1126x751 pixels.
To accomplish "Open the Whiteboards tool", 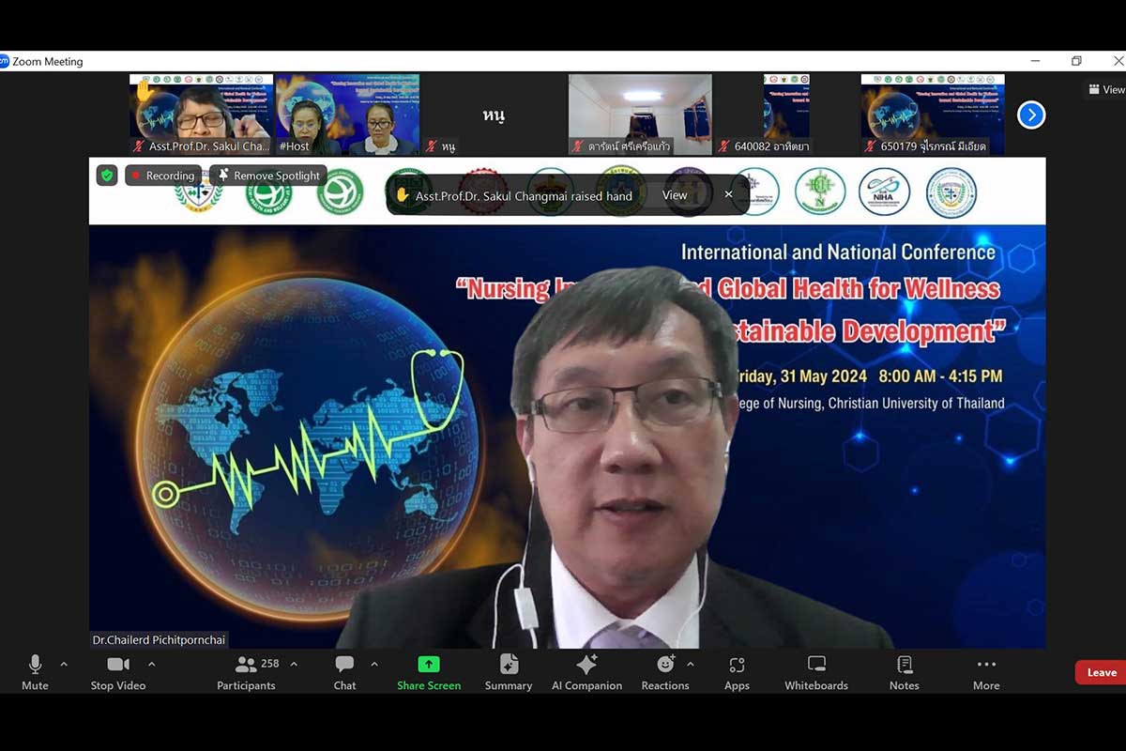I will pyautogui.click(x=816, y=671).
